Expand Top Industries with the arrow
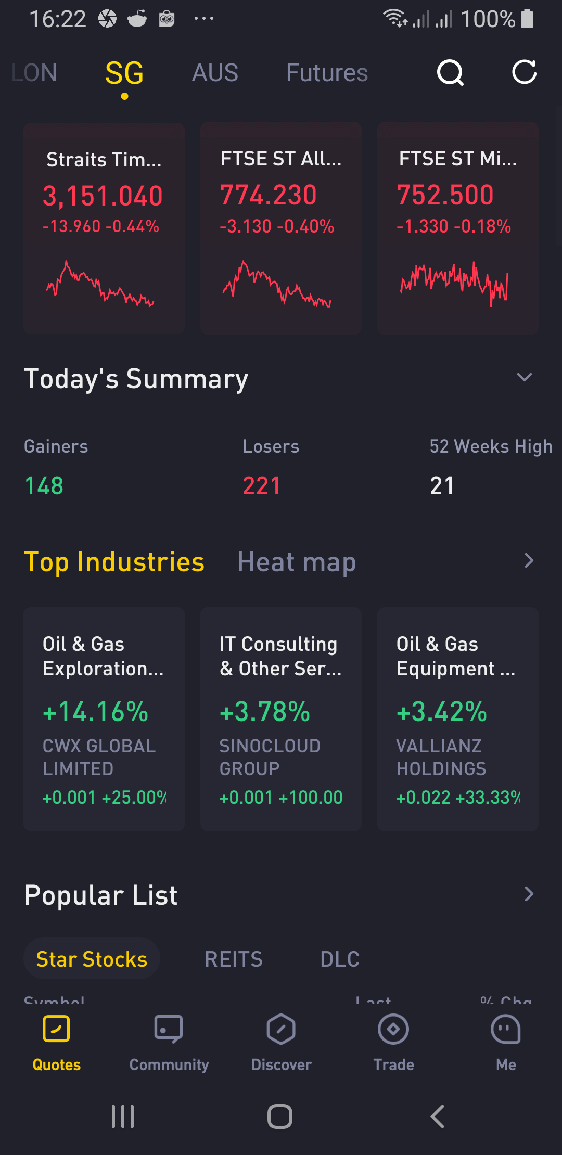The height and width of the screenshot is (1155, 562). (529, 561)
